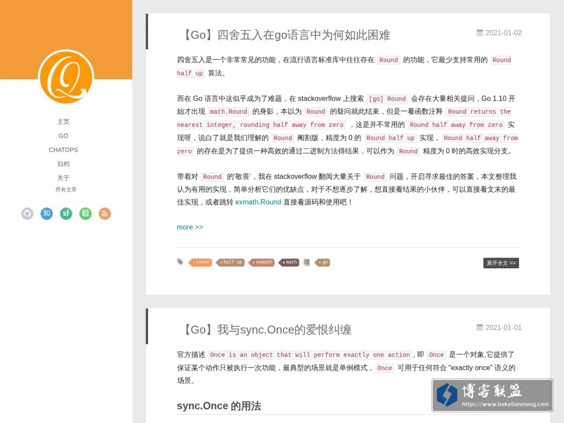Click the more >> link

pyautogui.click(x=190, y=227)
